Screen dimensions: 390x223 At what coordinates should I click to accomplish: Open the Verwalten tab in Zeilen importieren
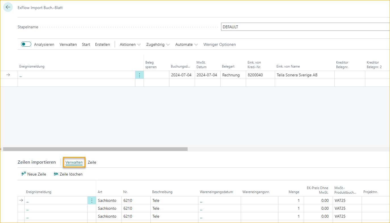74,162
